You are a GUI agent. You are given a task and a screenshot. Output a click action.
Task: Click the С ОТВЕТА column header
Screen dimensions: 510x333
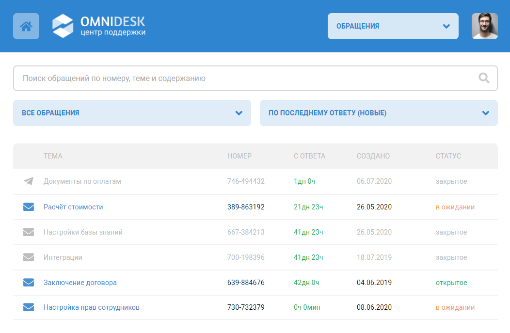309,156
